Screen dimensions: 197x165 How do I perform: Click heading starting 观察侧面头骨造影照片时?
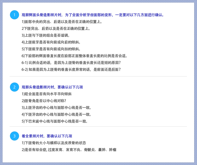tap(93, 15)
